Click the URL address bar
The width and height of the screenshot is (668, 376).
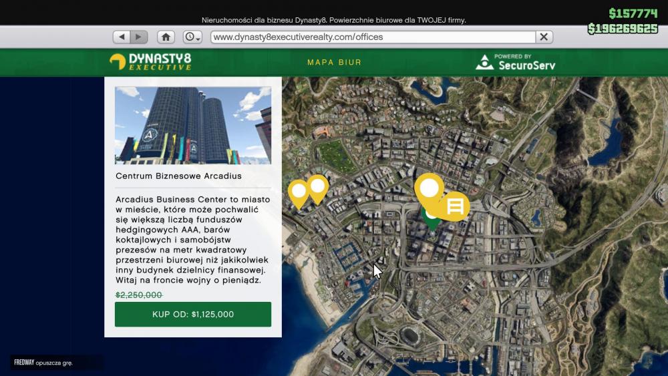pos(373,37)
